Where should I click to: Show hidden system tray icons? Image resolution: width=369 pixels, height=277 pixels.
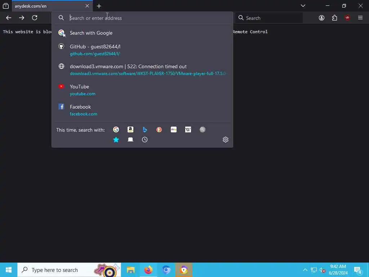pyautogui.click(x=305, y=270)
